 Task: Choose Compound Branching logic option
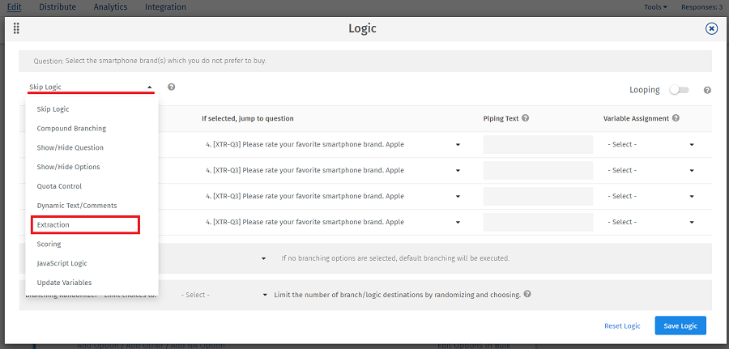point(71,128)
